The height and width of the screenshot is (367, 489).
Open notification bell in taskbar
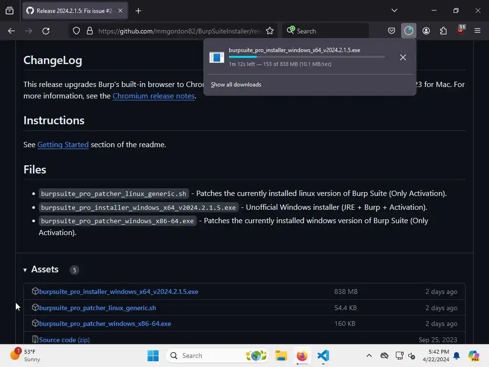coord(457,356)
